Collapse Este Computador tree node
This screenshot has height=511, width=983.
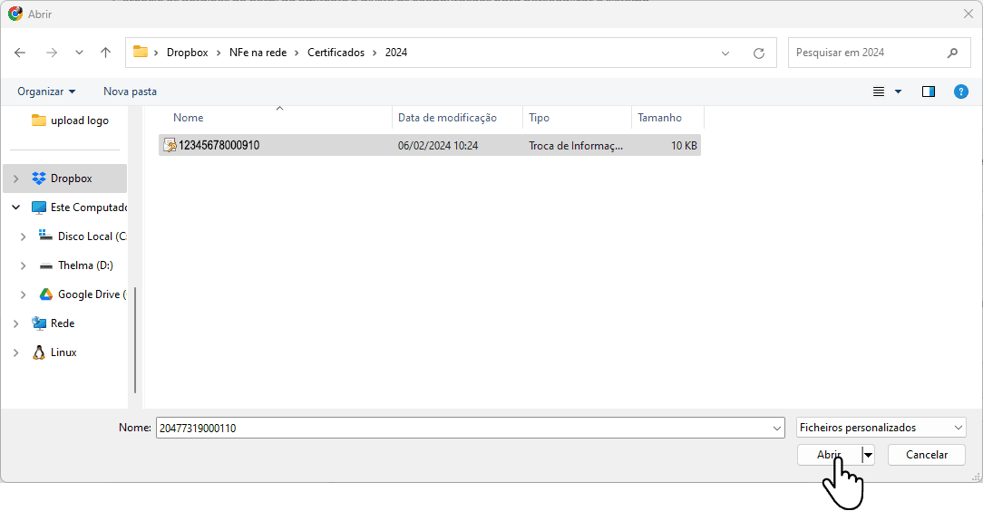point(16,207)
